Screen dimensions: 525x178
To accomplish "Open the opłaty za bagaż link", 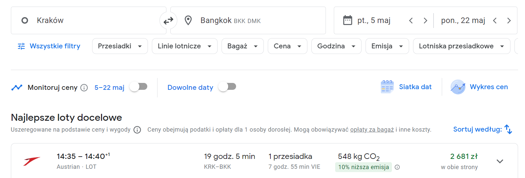I will [x=372, y=130].
